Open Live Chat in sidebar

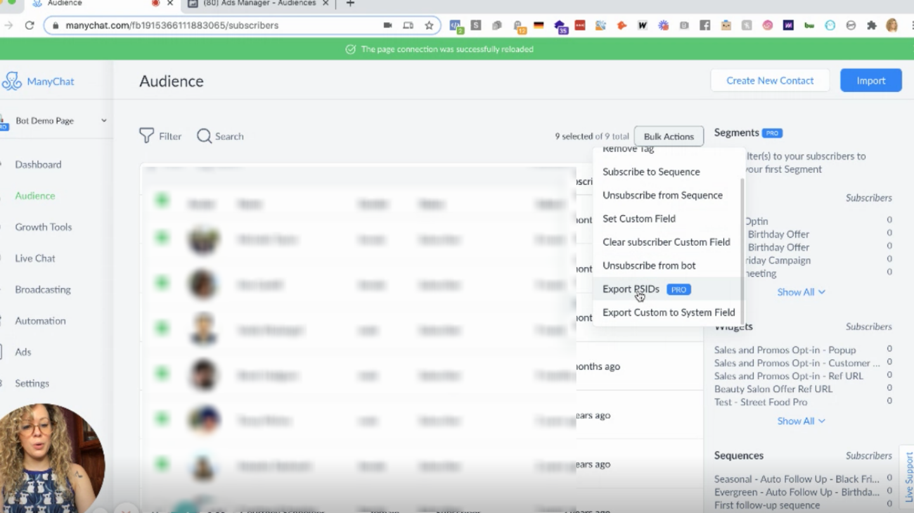[x=35, y=258]
